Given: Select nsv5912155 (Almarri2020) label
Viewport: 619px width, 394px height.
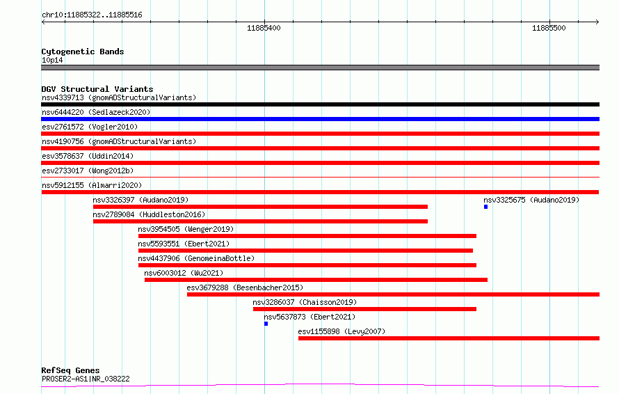Looking at the screenshot, I should pyautogui.click(x=92, y=185).
